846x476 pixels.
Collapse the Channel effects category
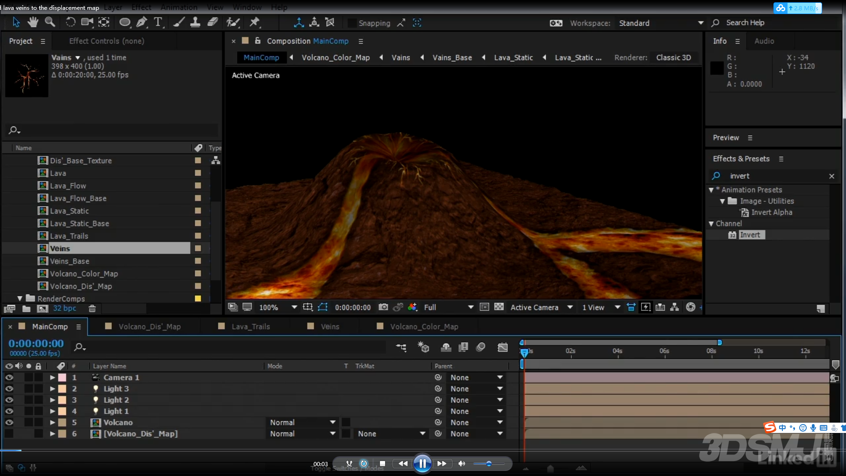click(x=711, y=224)
